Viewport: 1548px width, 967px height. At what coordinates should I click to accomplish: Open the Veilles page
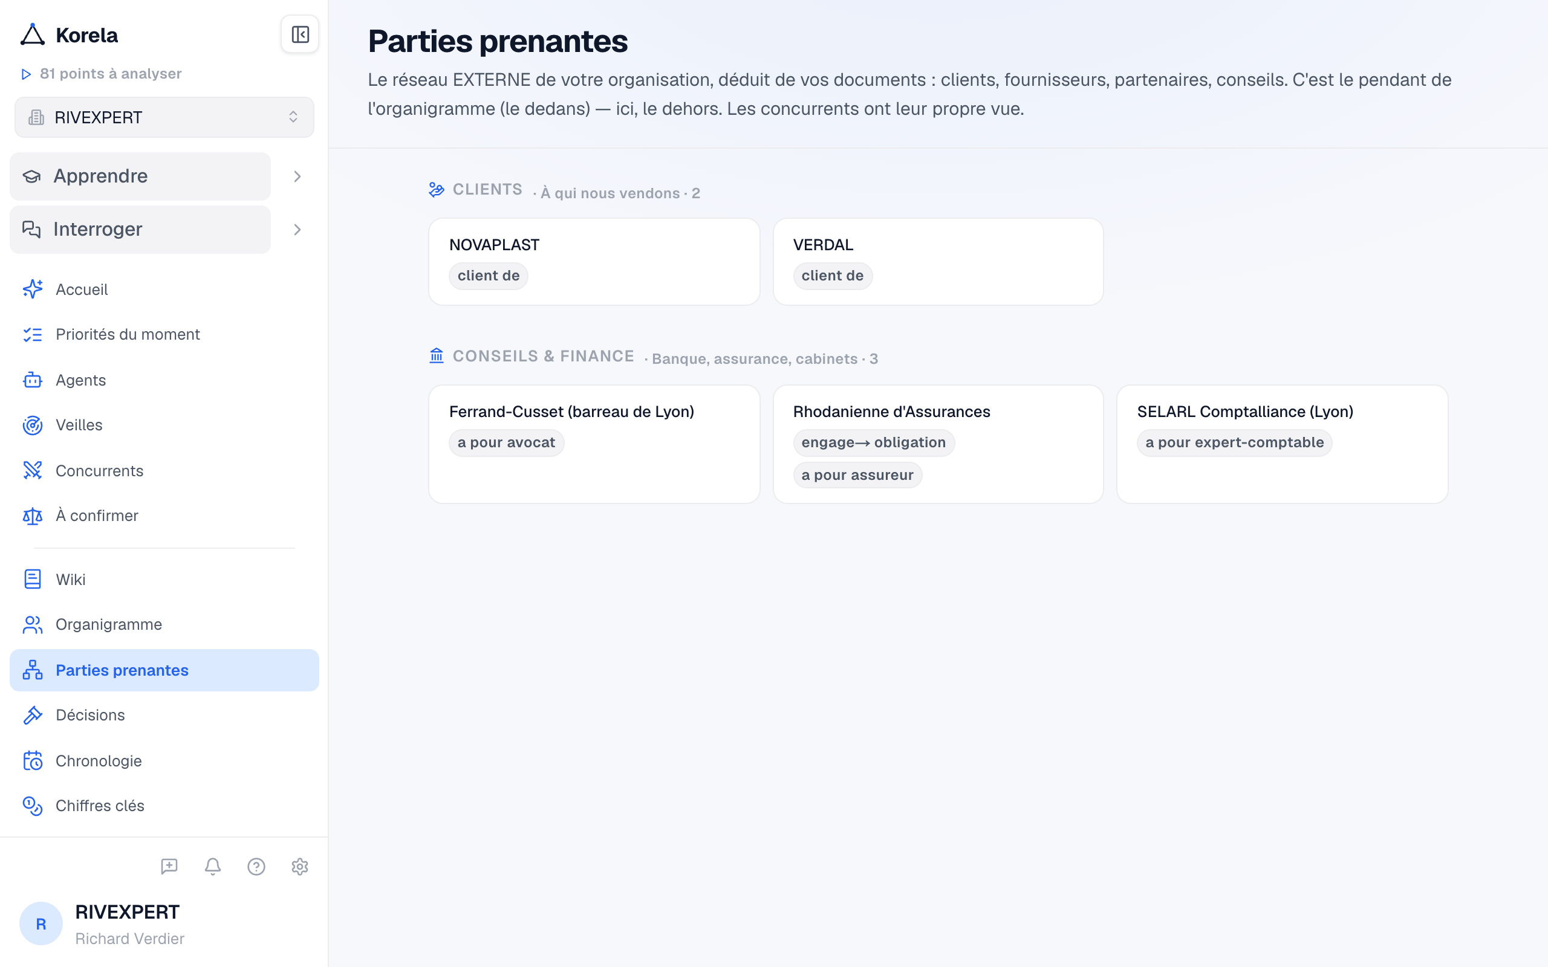(x=164, y=425)
